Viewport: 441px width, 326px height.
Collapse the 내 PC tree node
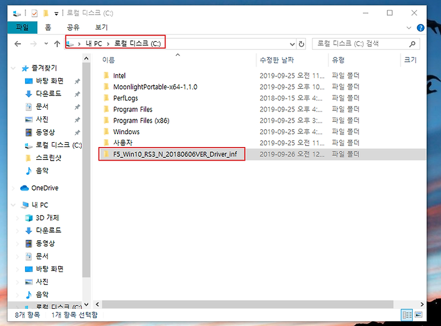point(13,205)
